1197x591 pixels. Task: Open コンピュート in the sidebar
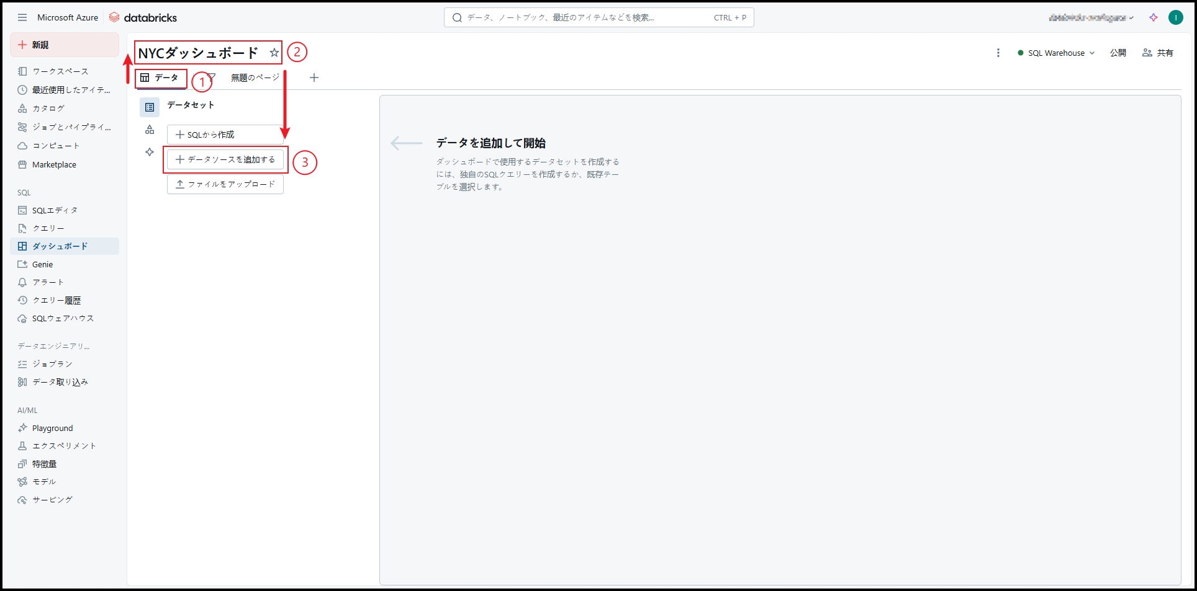click(65, 146)
